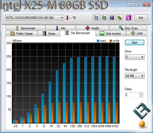The image size is (153, 133).
Task: Switch to the Info tab
Action: (60, 28)
